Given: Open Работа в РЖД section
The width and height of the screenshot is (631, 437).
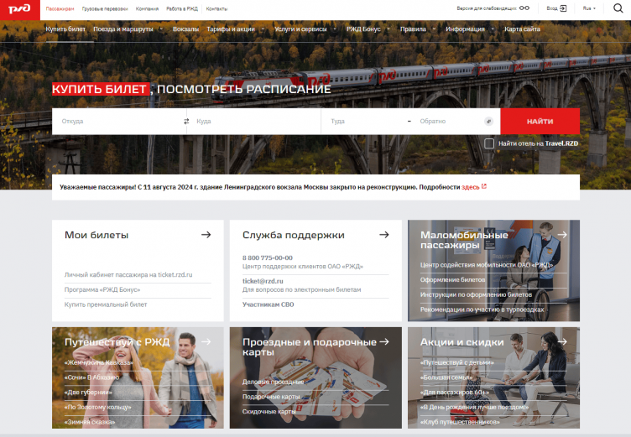Looking at the screenshot, I should (182, 8).
